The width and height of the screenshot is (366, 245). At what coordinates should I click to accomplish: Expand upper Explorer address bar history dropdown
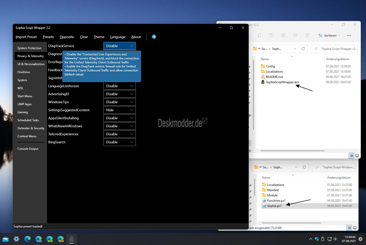click(295, 49)
